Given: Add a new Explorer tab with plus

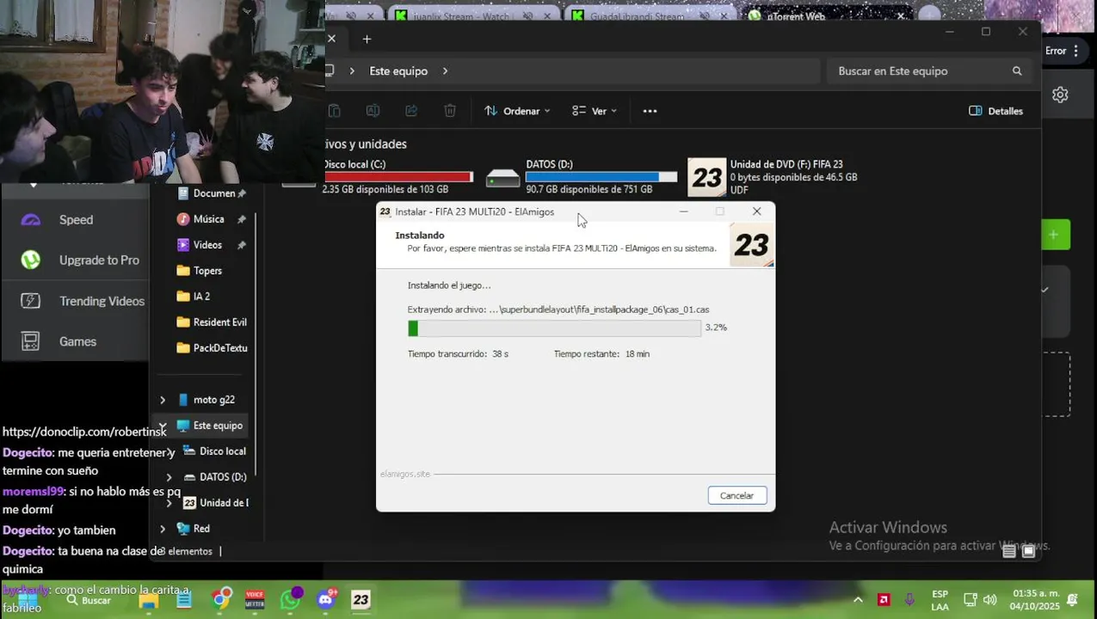Looking at the screenshot, I should coord(367,39).
